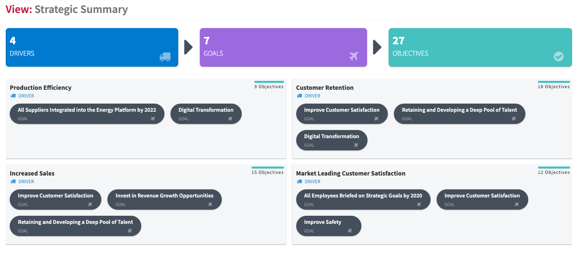Image resolution: width=575 pixels, height=258 pixels.
Task: Click plane icon on Customer Retention's Retaining Talent goal
Action: pyautogui.click(x=514, y=119)
